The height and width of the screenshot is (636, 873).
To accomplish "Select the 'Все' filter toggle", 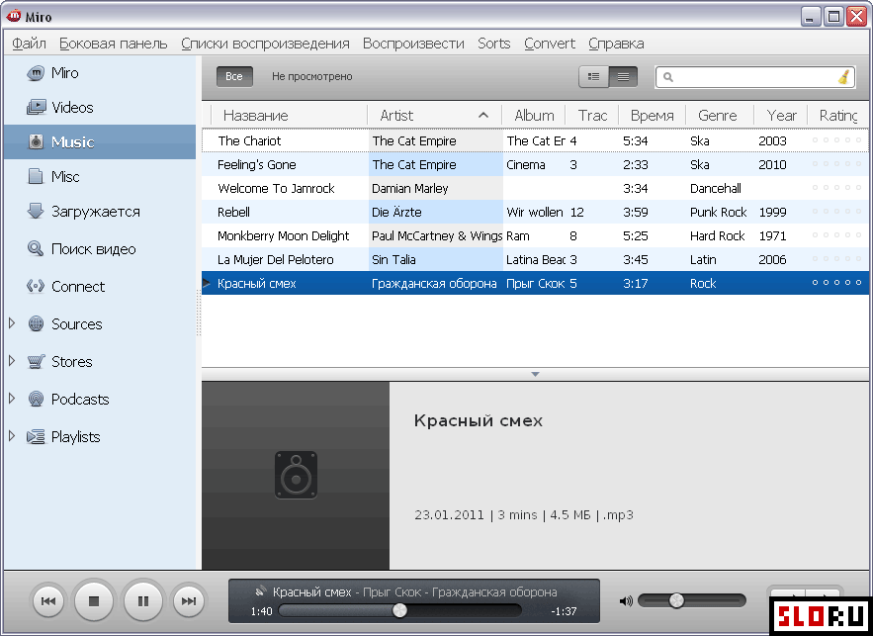I will click(234, 76).
